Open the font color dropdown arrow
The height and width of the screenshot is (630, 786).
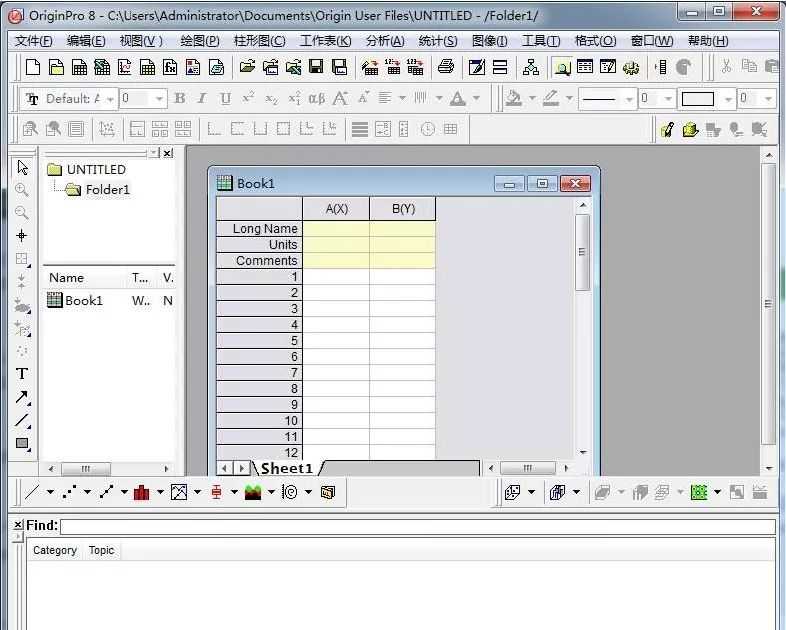[477, 98]
